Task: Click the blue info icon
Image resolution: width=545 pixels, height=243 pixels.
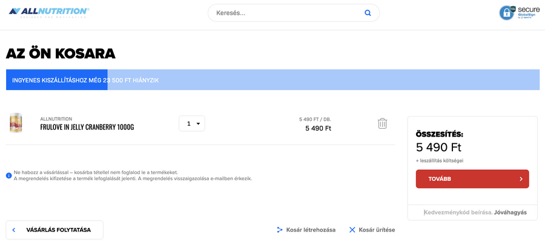Action: click(x=9, y=175)
